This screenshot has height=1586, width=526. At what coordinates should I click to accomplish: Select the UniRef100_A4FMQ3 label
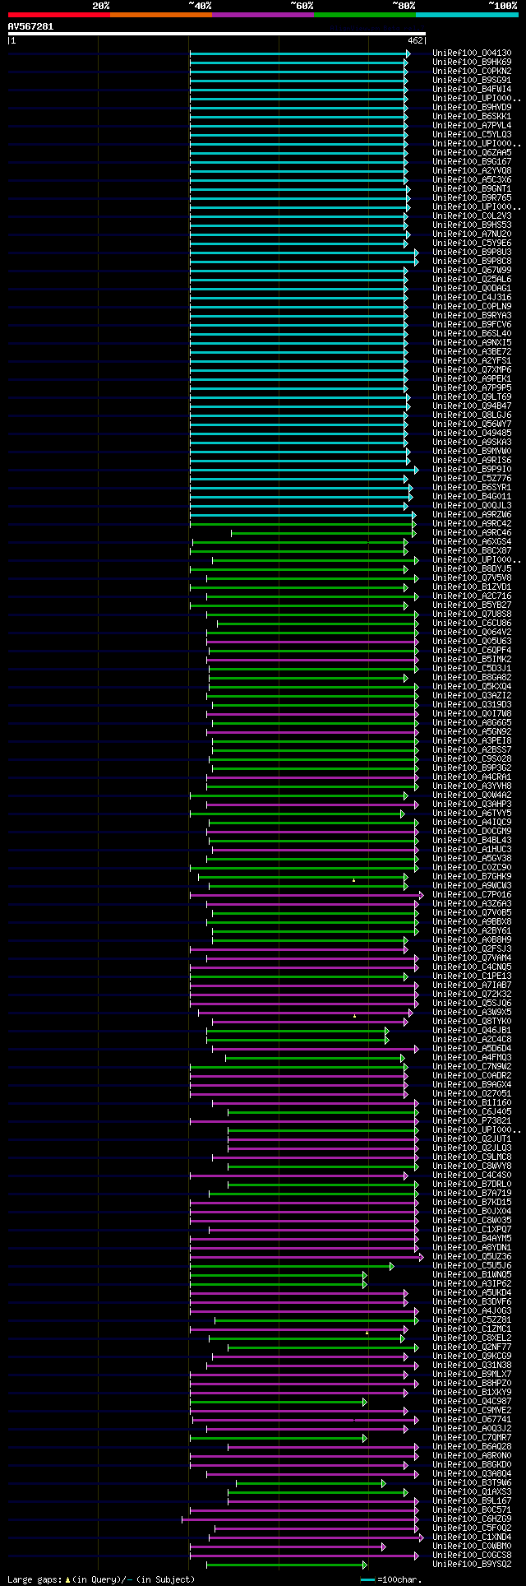472,1057
